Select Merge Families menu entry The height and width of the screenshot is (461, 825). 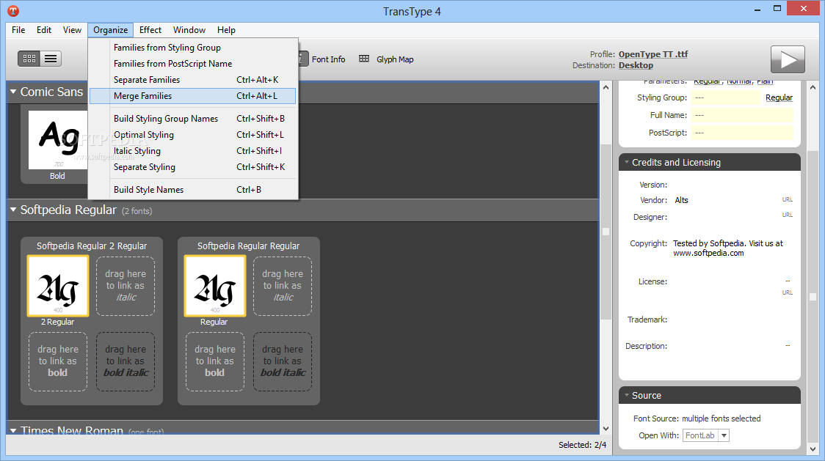point(192,96)
